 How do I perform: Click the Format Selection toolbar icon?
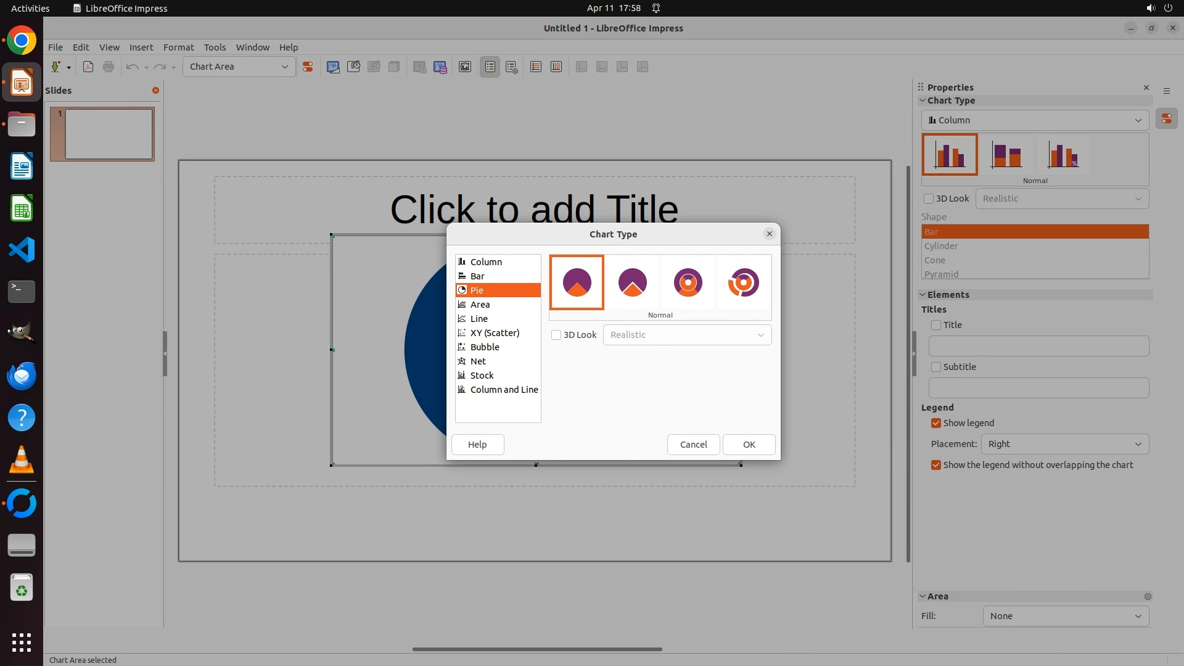(x=307, y=67)
